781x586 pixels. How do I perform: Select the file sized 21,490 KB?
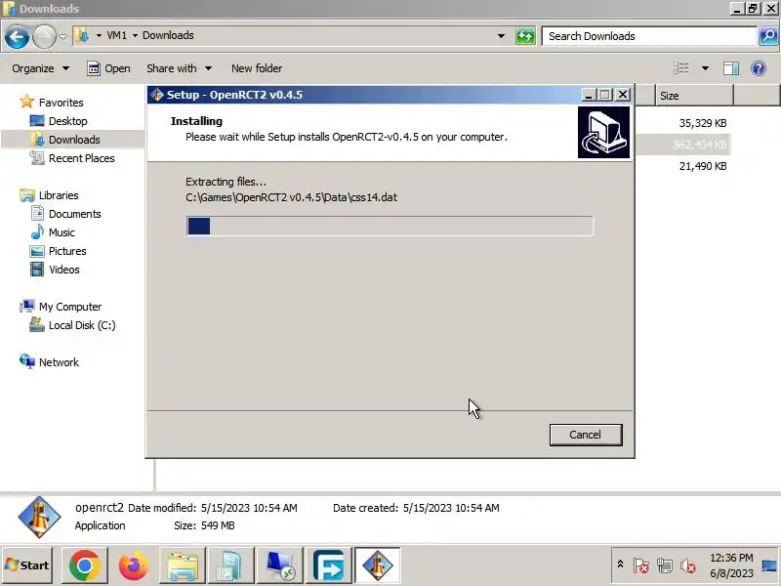tap(703, 166)
